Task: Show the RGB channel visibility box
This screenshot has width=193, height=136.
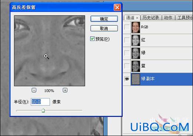Action: click(x=127, y=27)
